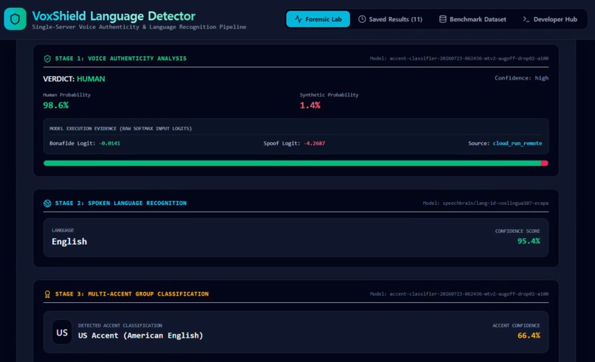This screenshot has height=362, width=595.
Task: Open the Forensic Lab tab
Action: 318,19
